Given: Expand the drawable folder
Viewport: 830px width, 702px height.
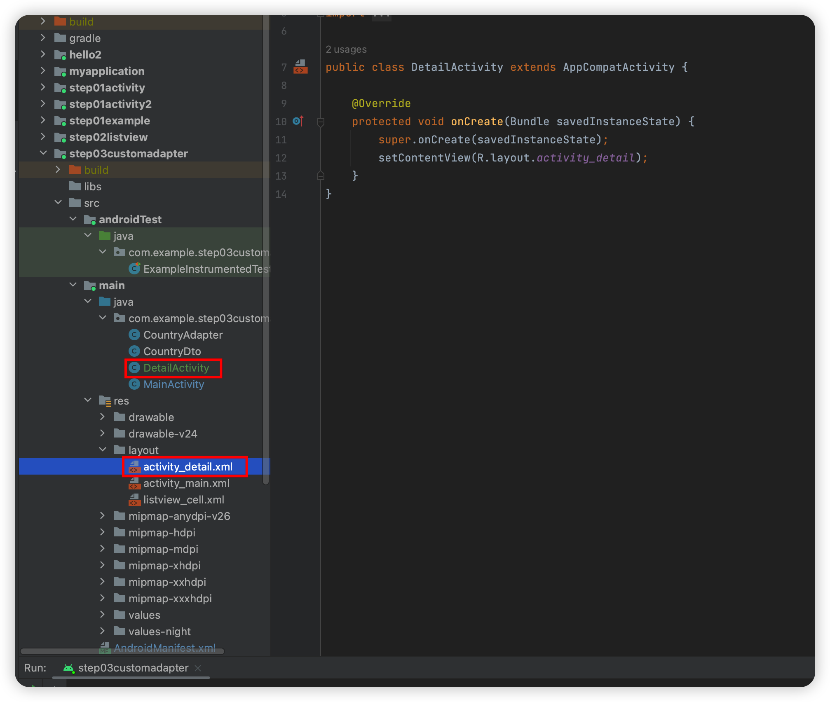Looking at the screenshot, I should 102,417.
